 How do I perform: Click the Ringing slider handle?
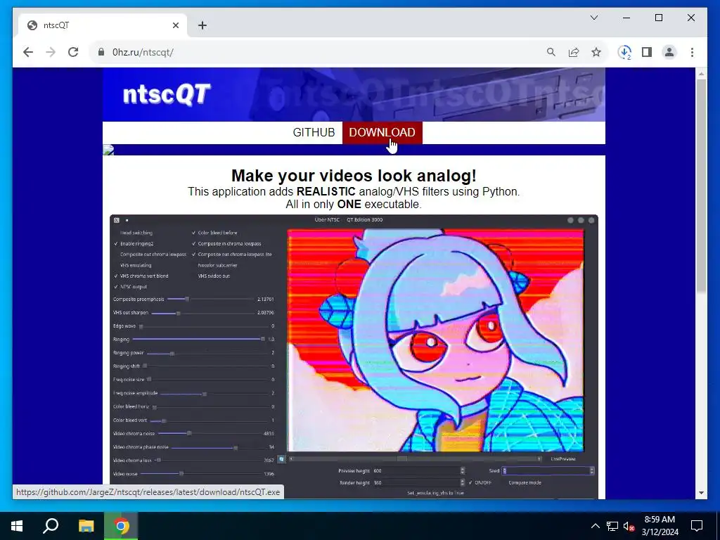(263, 340)
